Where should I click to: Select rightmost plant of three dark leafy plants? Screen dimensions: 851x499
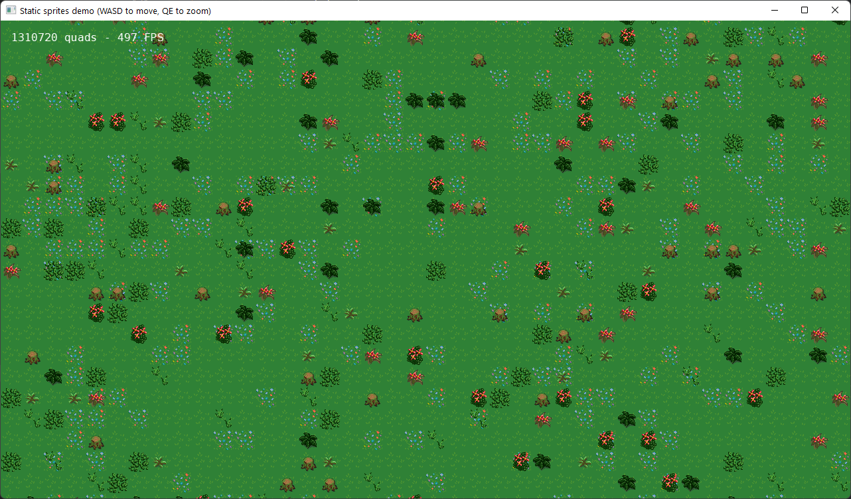click(x=457, y=101)
